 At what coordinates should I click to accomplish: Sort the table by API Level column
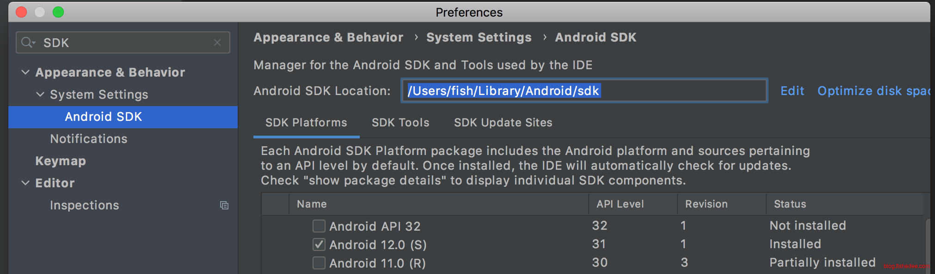(x=620, y=204)
